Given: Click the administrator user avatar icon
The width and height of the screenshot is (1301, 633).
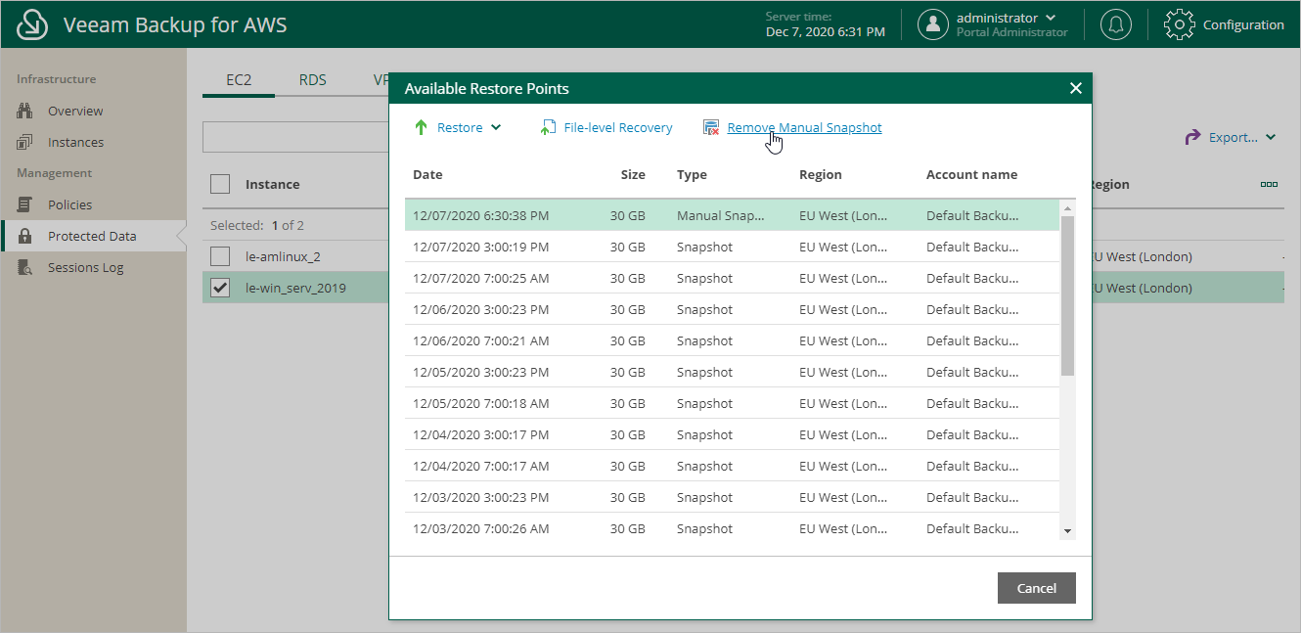Looking at the screenshot, I should 933,24.
